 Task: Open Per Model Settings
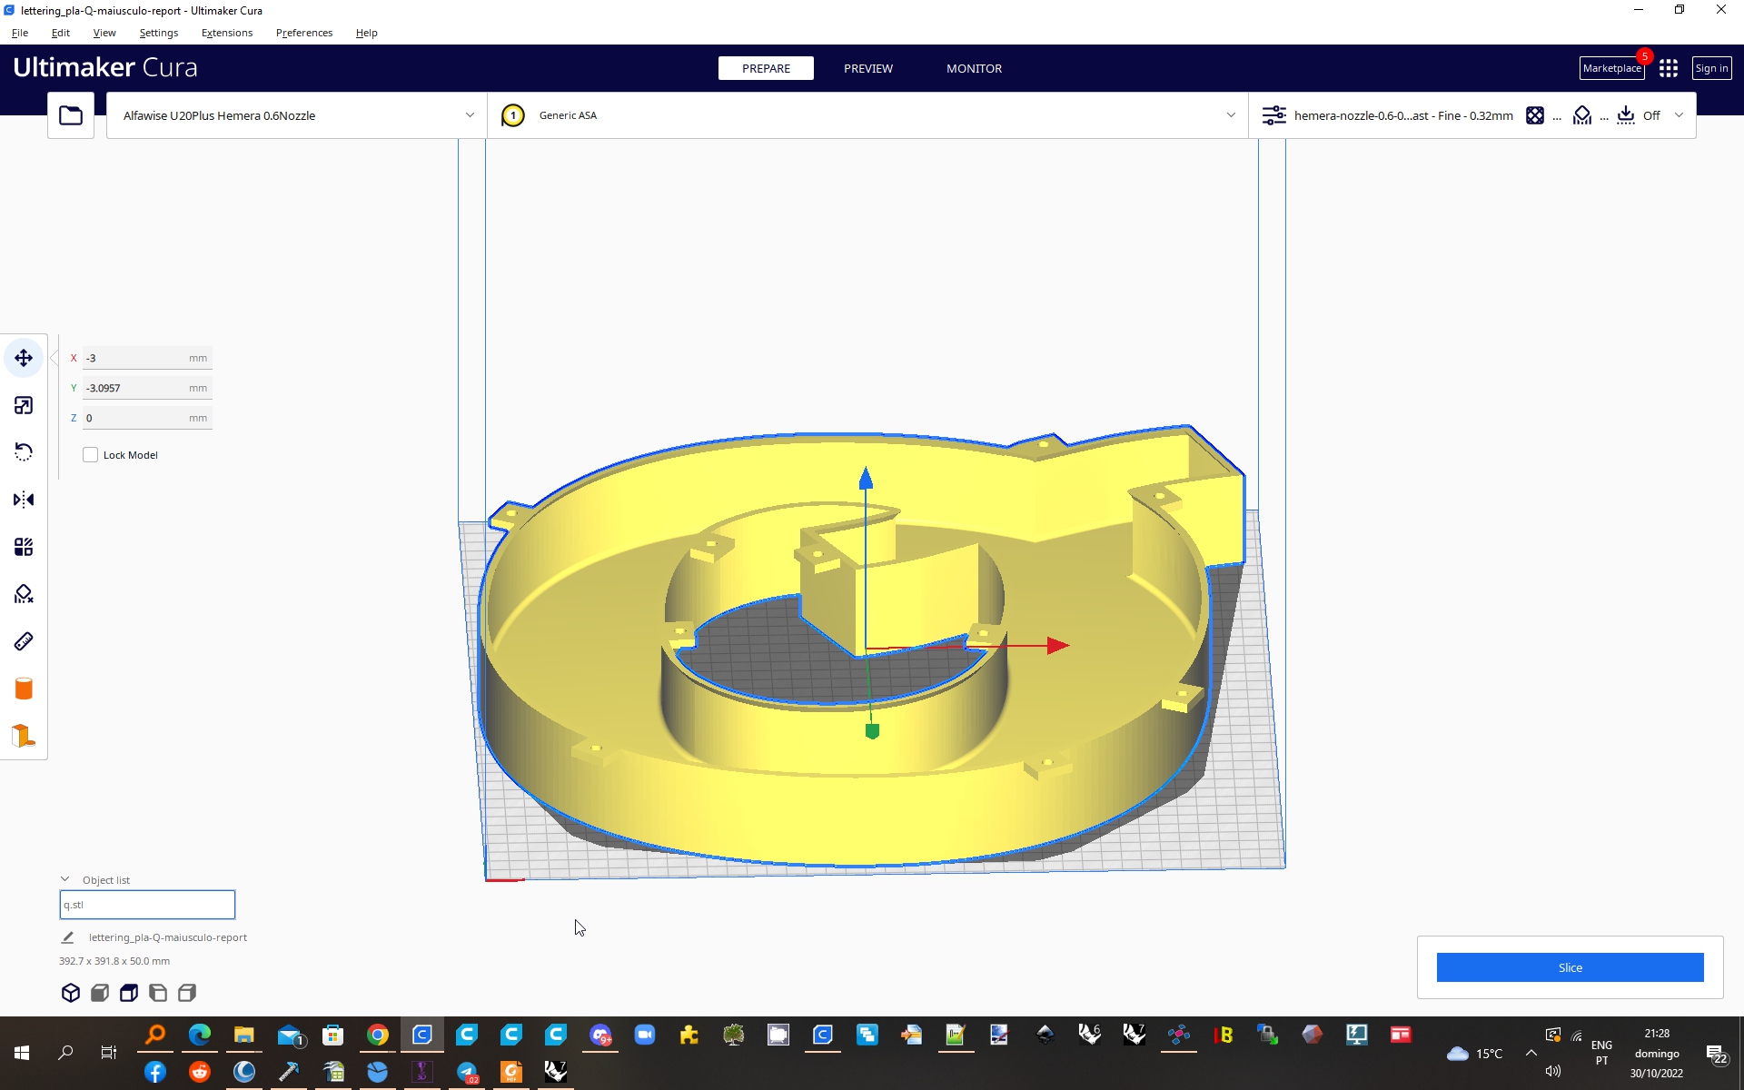pos(24,546)
